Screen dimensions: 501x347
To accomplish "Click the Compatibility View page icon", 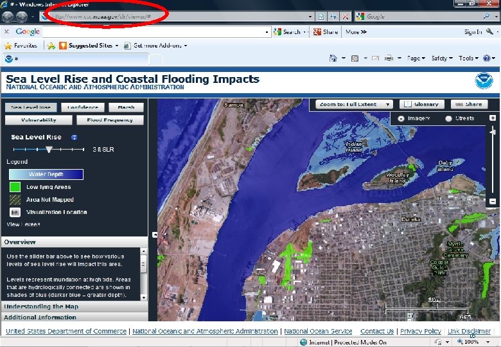I will pos(321,17).
